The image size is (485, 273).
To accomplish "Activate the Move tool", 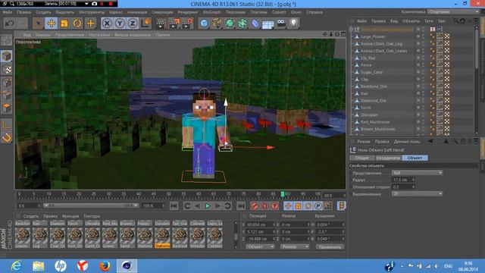I will pyautogui.click(x=51, y=24).
